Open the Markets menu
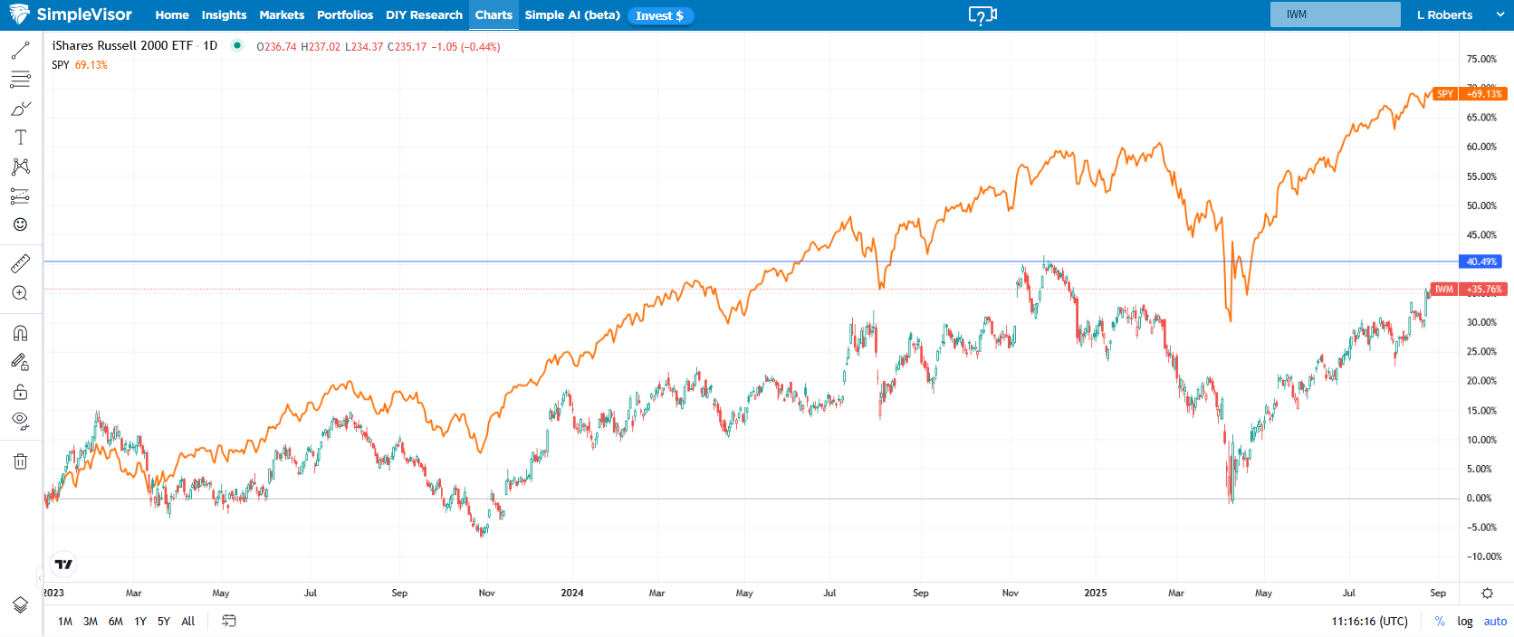The image size is (1514, 637). coord(282,15)
